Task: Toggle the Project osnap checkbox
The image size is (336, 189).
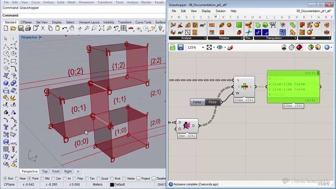Action: [139, 178]
